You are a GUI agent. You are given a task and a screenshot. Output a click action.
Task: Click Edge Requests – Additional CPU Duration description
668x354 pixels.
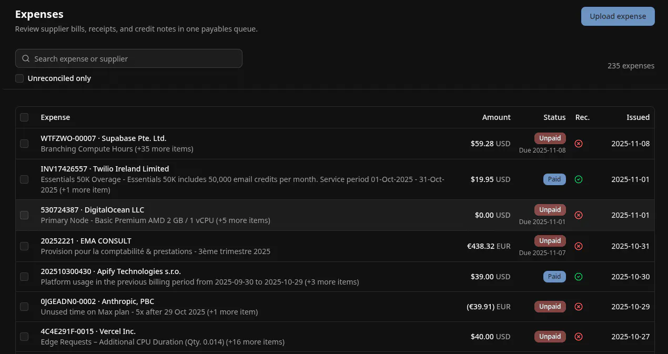point(163,342)
